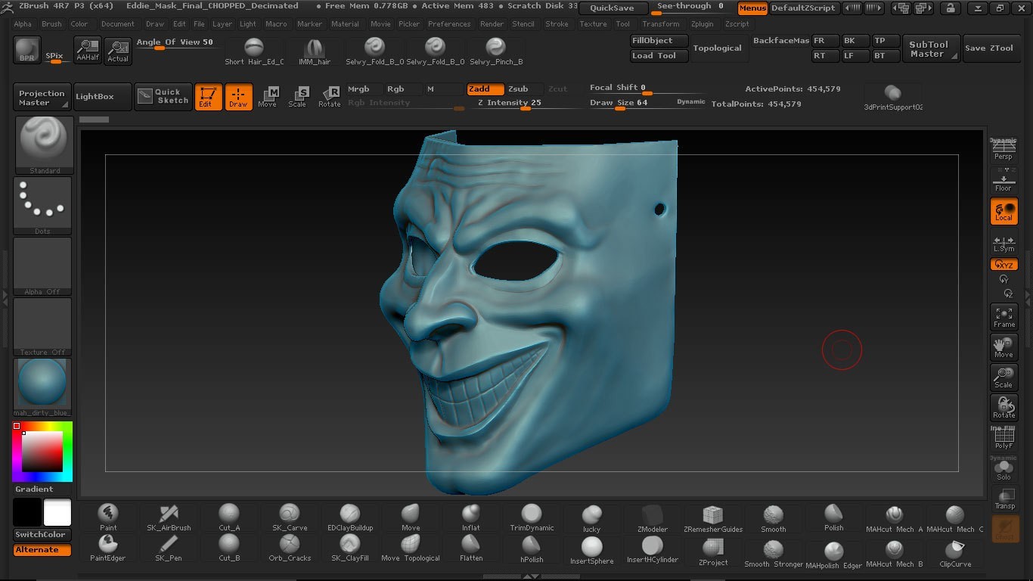The width and height of the screenshot is (1033, 581).
Task: Activate the Frame view icon
Action: coord(1004,317)
